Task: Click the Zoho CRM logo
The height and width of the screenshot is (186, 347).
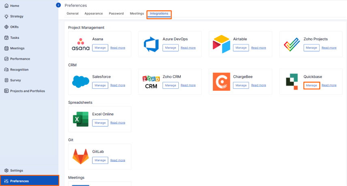Action: tap(151, 82)
